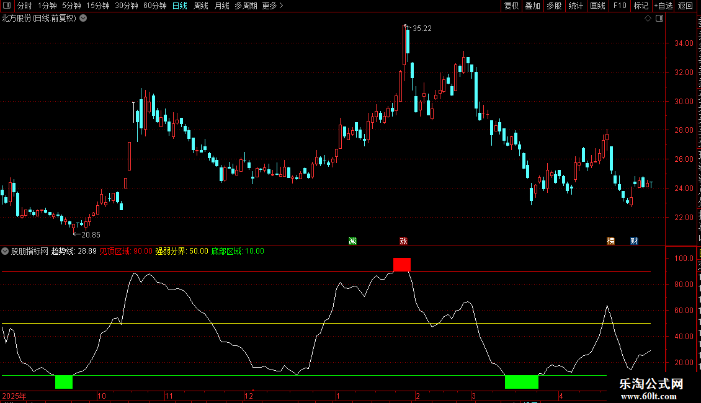Screen dimensions: 701x403
Task: Click the month 10 marker on time axis
Action: (102, 396)
